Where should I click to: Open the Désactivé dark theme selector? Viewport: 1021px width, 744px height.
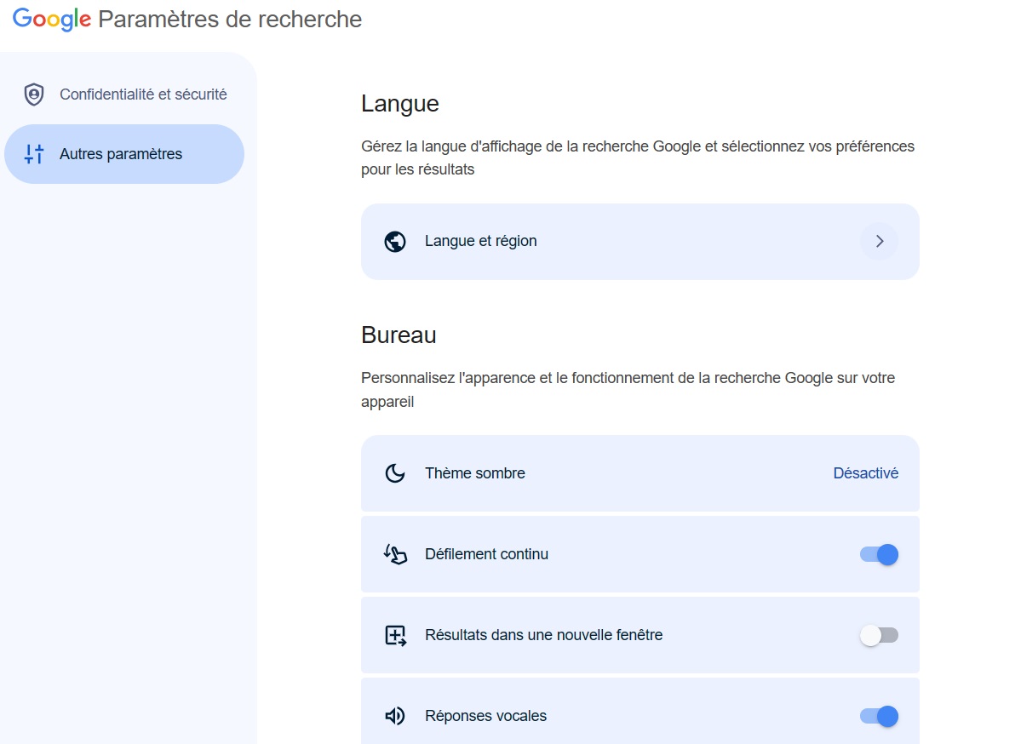coord(865,473)
